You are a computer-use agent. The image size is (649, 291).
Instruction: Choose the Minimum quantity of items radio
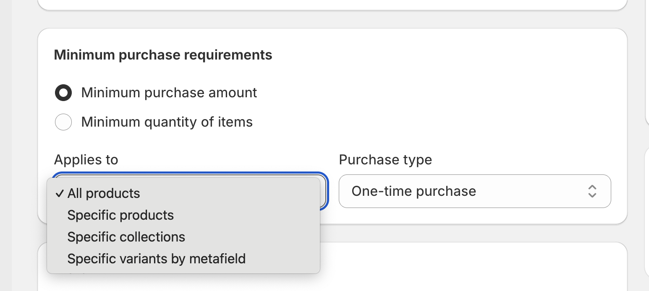pyautogui.click(x=63, y=122)
